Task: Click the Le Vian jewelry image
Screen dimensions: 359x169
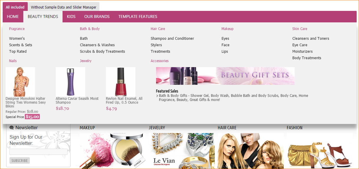Action: point(181,150)
